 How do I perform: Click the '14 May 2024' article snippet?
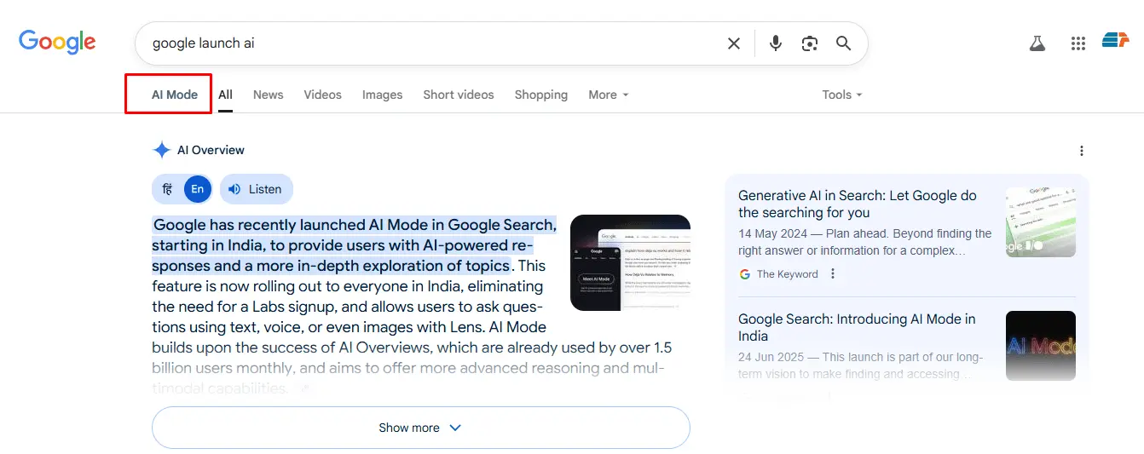pyautogui.click(x=865, y=242)
